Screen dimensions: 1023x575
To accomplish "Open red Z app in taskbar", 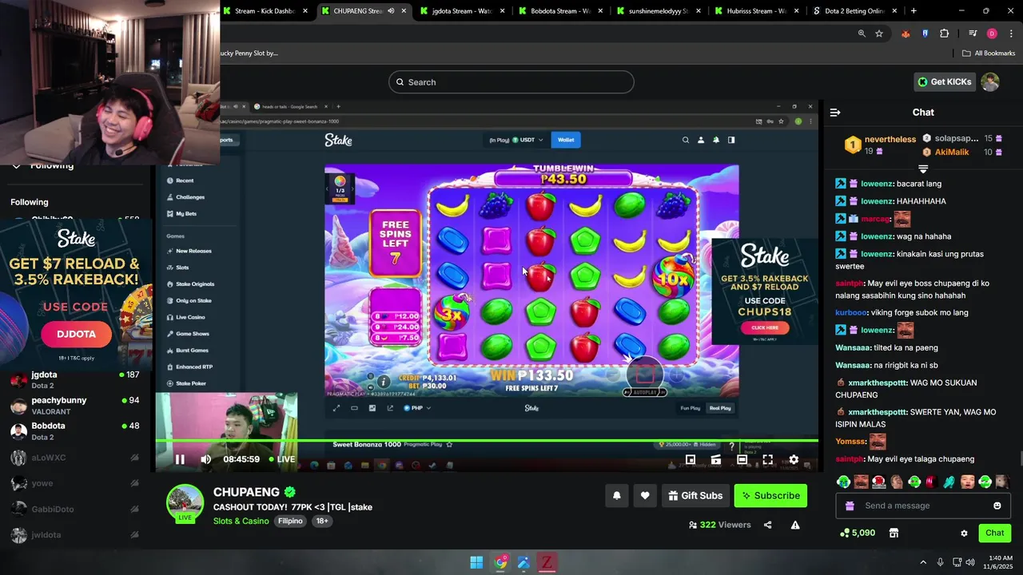I will [547, 562].
